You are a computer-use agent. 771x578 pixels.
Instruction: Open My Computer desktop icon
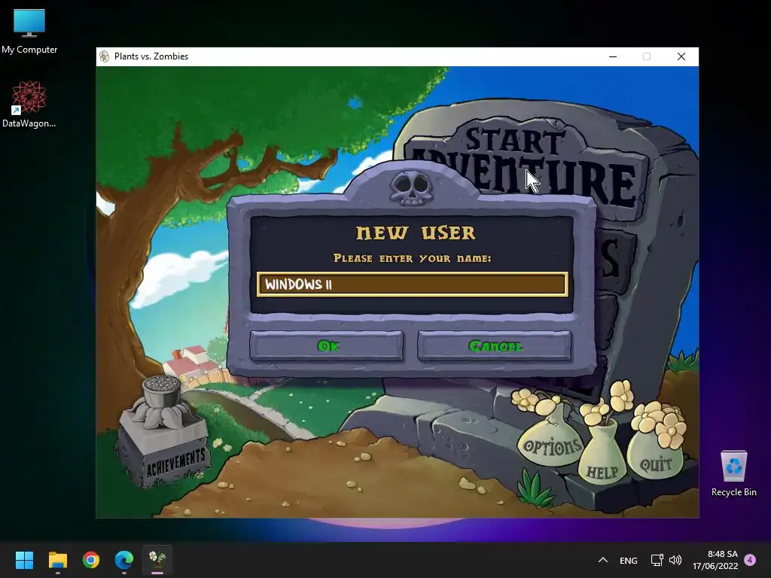click(x=29, y=32)
